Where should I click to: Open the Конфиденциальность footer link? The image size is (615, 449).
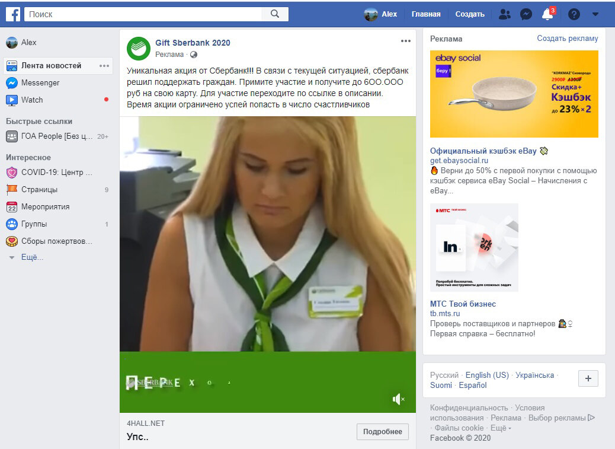point(469,408)
